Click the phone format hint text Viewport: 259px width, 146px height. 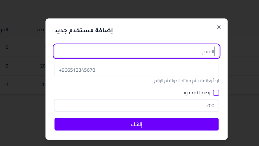[186, 81]
